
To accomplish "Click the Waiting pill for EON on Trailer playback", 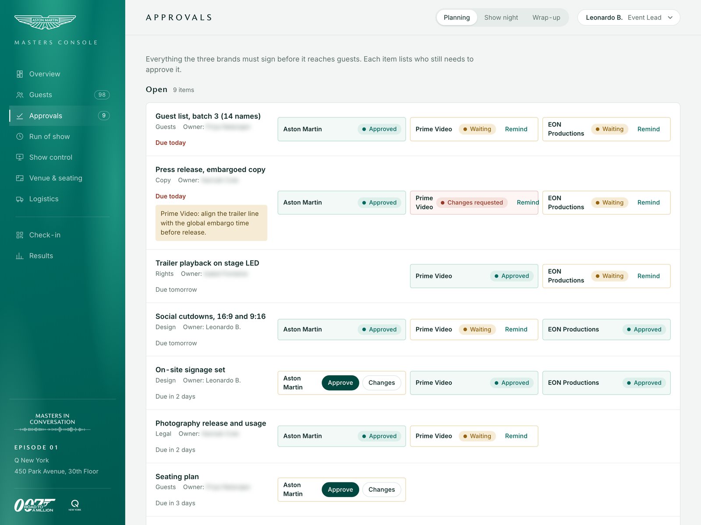I will pos(609,276).
